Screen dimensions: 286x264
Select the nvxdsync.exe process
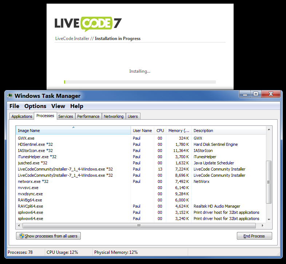click(141, 194)
